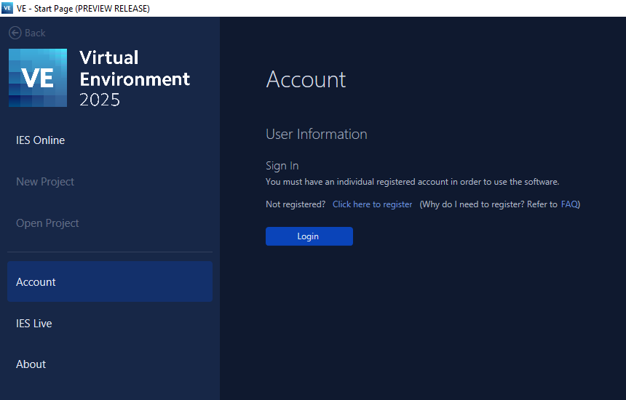Click the circular Back arrow icon
This screenshot has height=400, width=626.
(x=15, y=33)
